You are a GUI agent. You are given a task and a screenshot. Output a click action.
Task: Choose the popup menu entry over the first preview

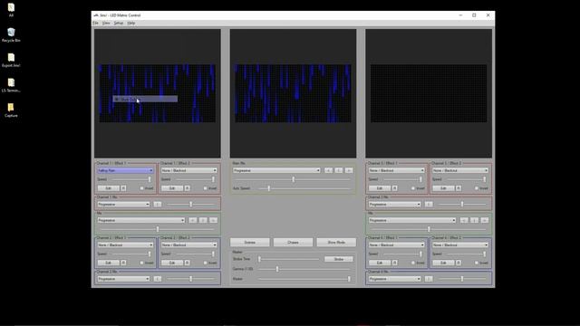coord(145,99)
